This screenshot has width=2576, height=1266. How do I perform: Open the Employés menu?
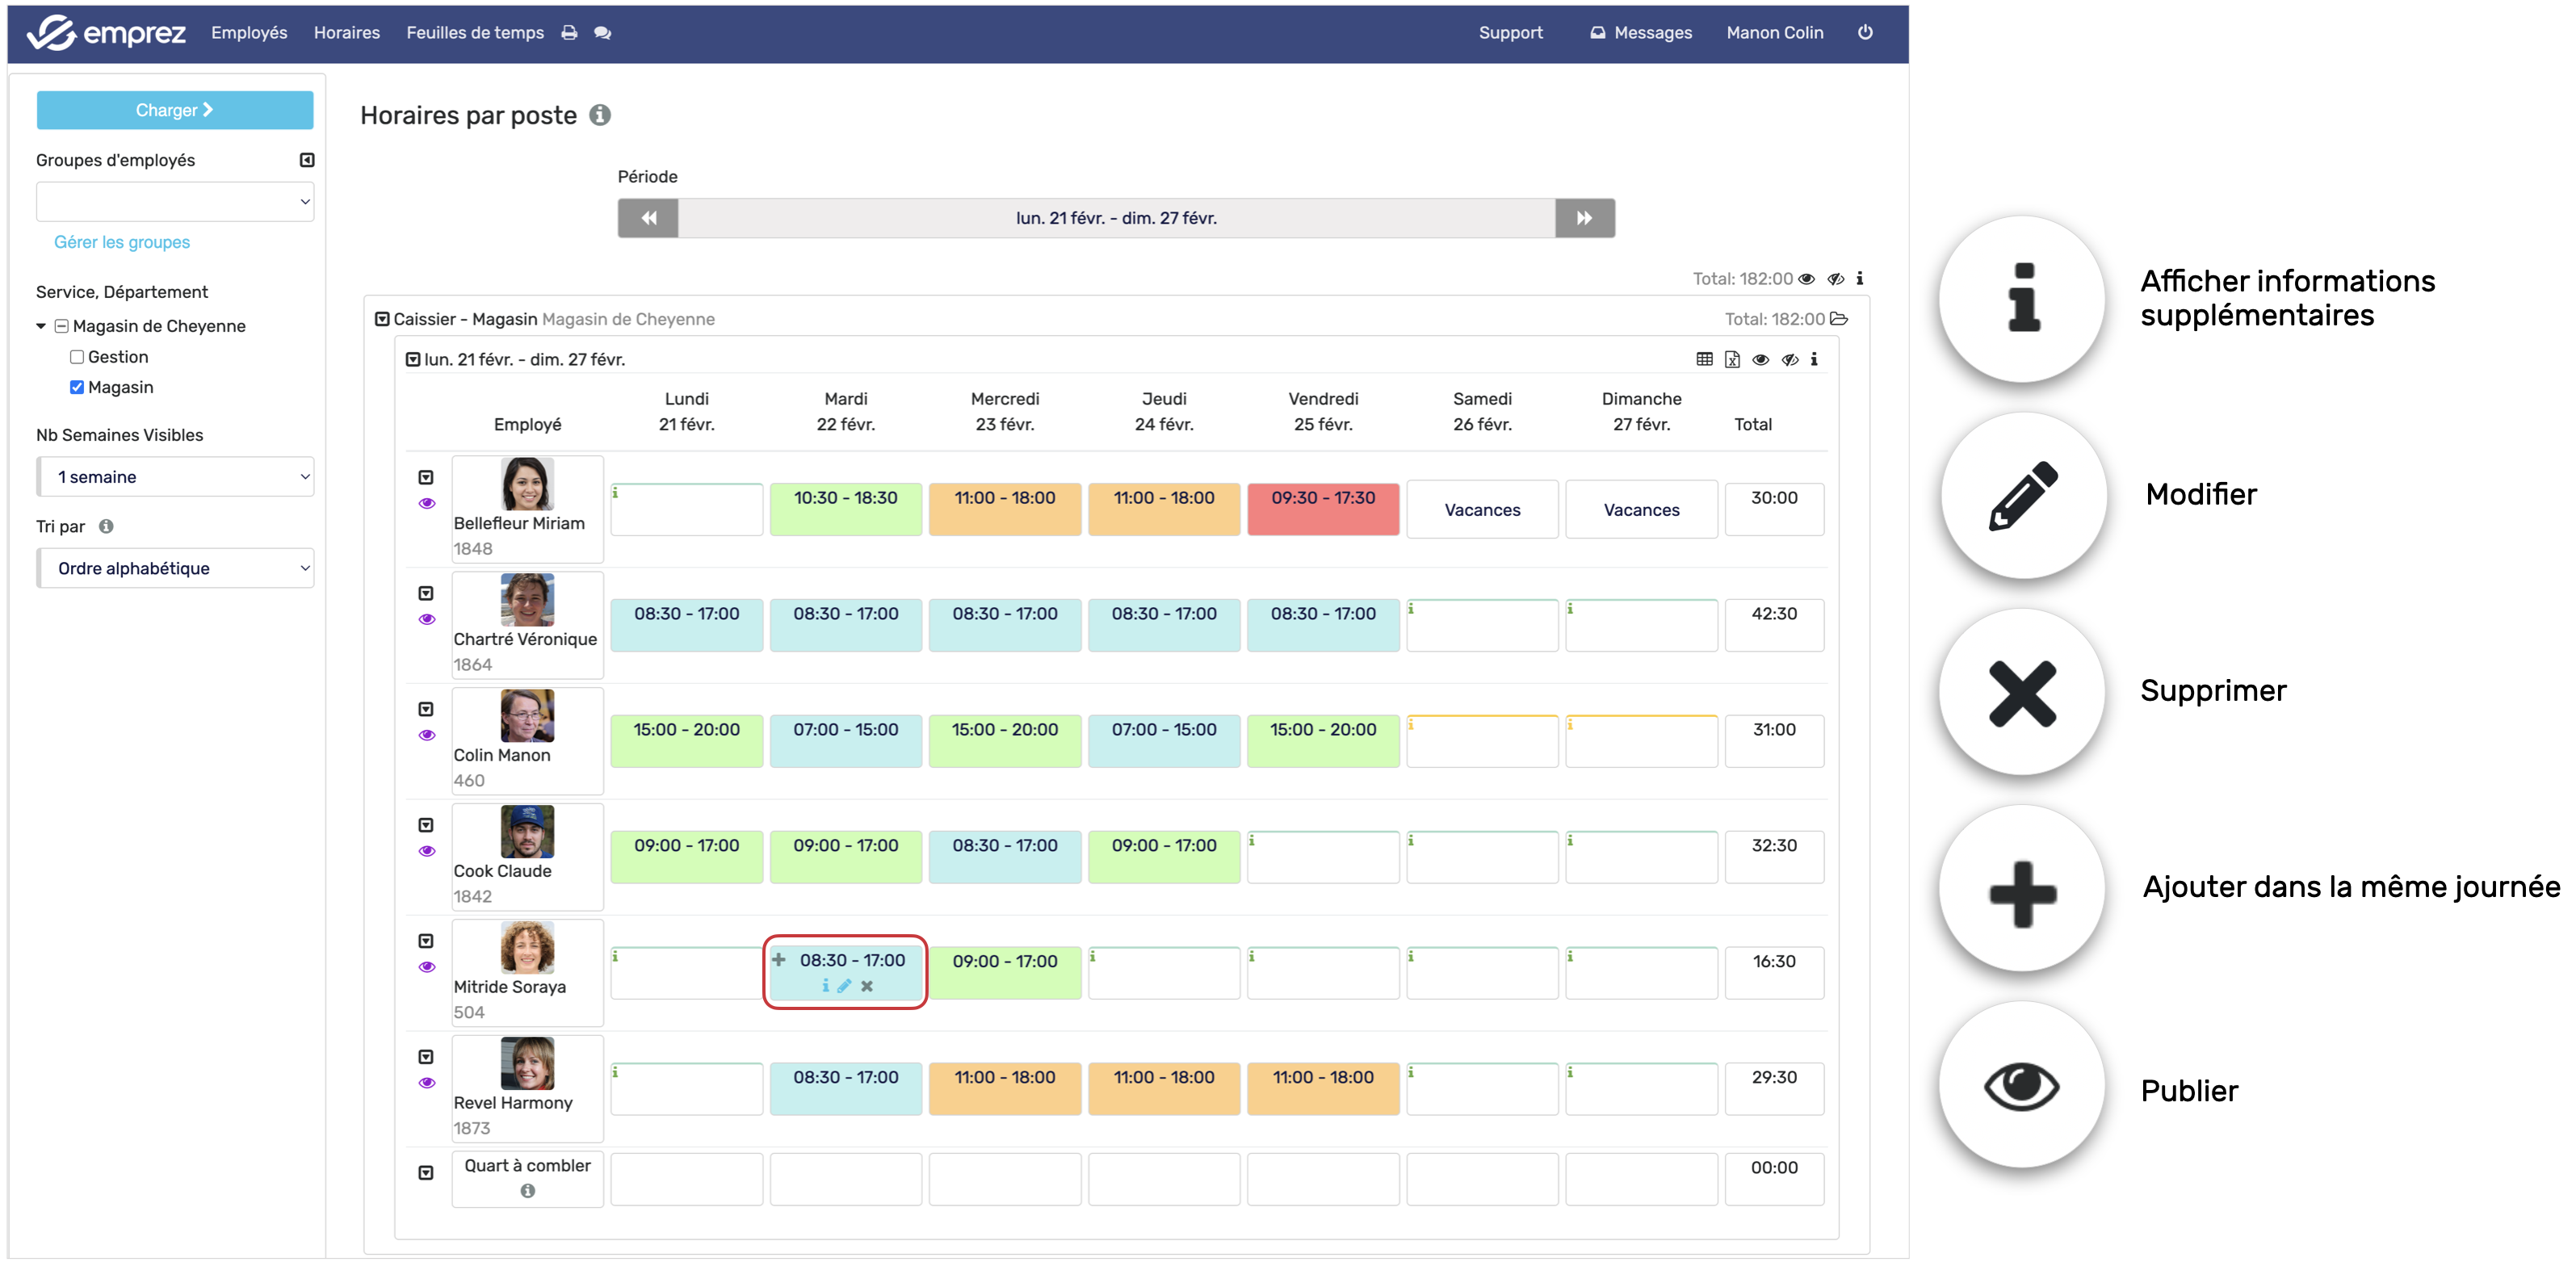click(x=249, y=33)
